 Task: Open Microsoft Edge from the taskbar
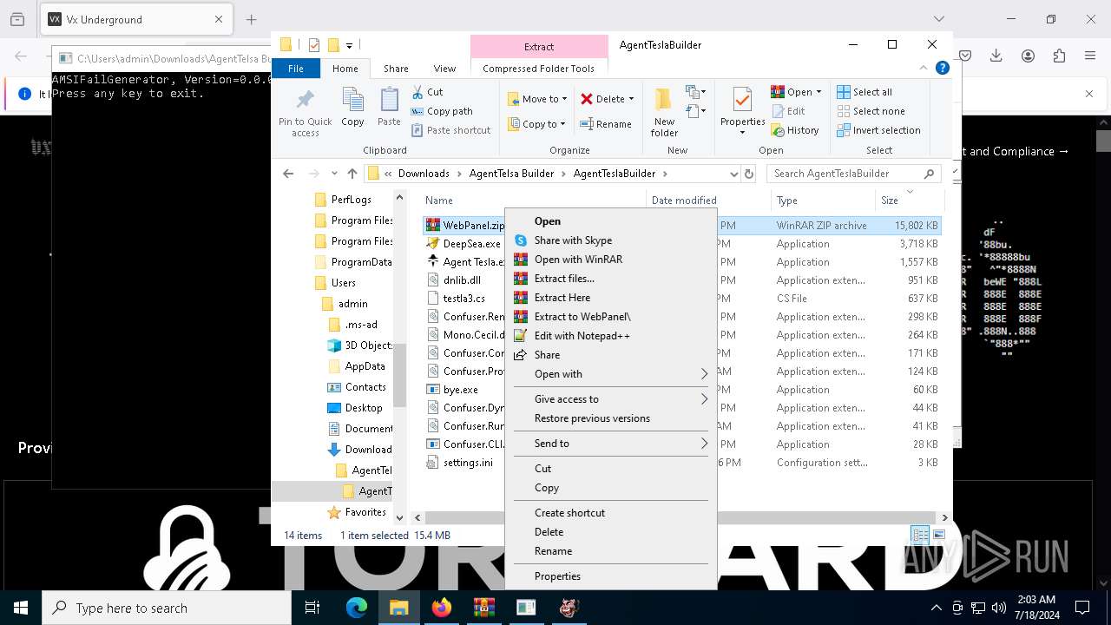tap(357, 609)
